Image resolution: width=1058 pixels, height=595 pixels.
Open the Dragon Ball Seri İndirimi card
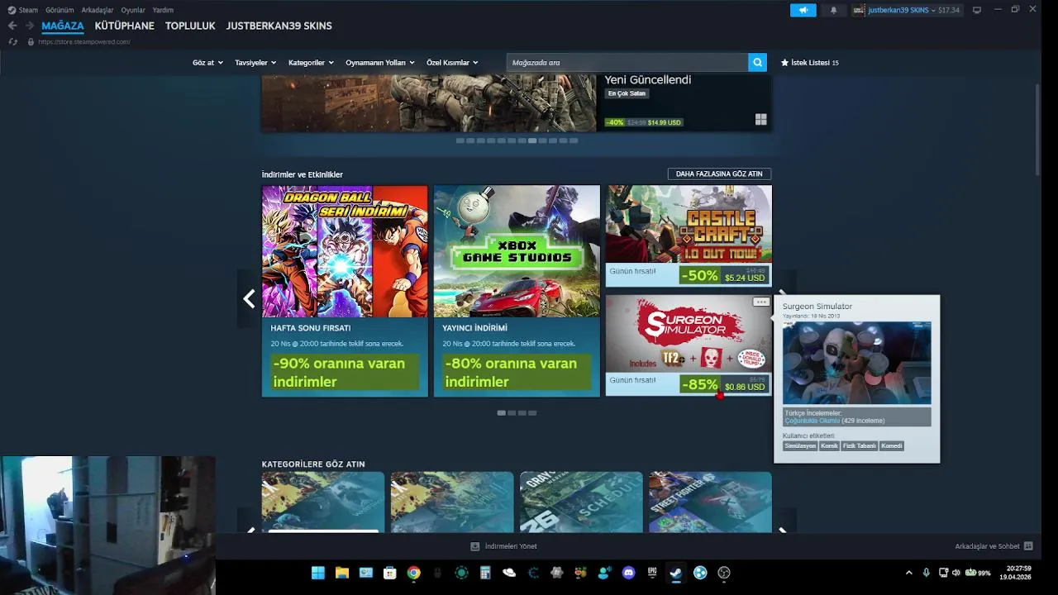345,291
